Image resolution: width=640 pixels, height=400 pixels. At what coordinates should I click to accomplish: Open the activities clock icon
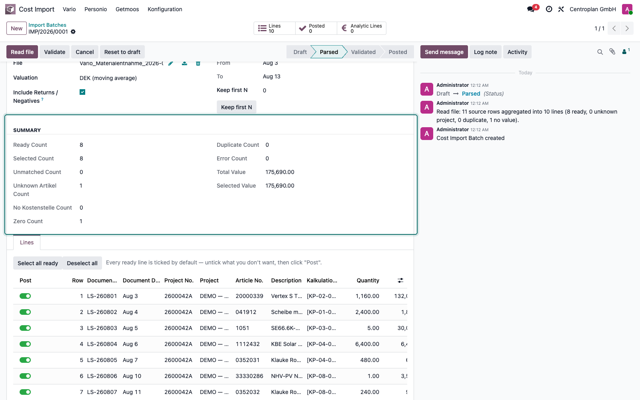click(x=549, y=9)
